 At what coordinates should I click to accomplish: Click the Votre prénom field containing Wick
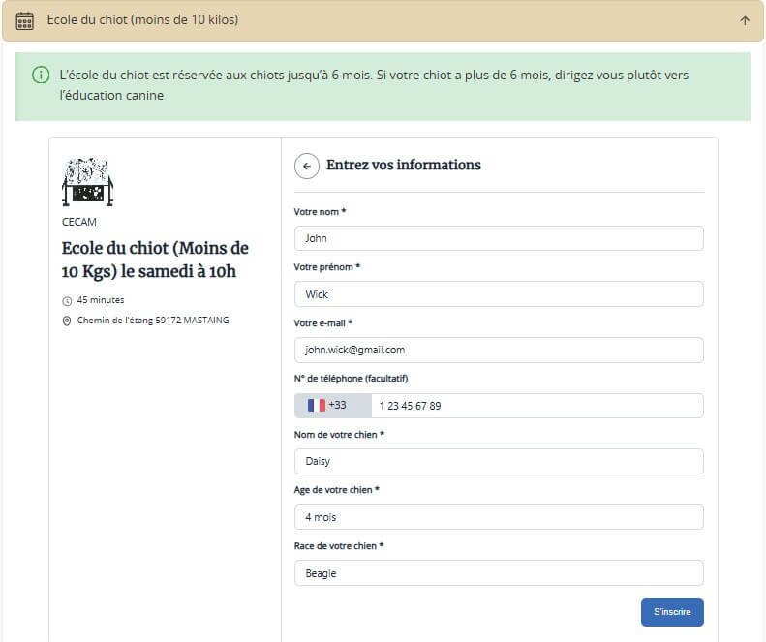[x=498, y=294]
